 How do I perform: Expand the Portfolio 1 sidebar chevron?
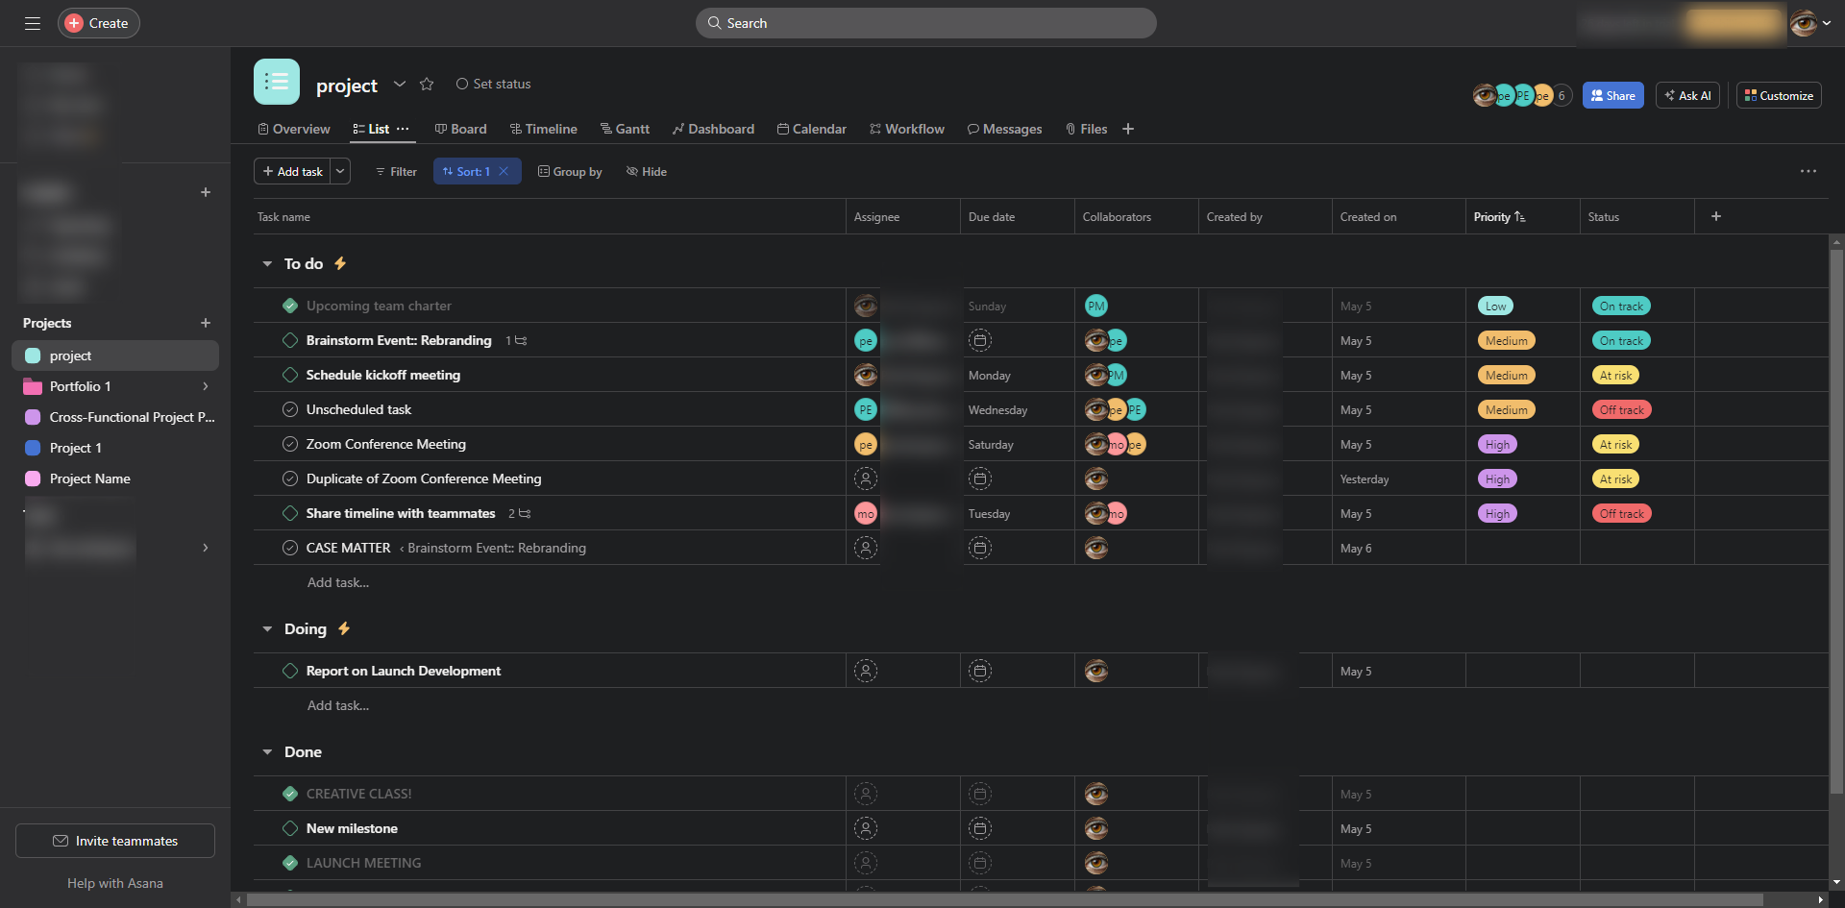(205, 386)
